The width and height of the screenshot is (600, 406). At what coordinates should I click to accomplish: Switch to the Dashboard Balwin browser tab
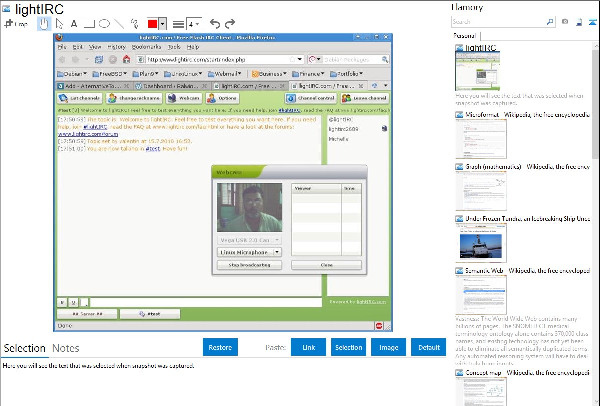[171, 86]
